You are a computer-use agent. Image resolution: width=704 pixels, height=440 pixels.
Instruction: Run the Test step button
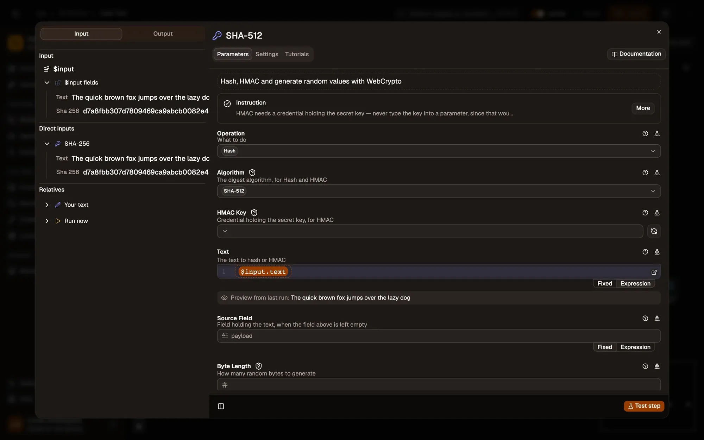point(644,406)
